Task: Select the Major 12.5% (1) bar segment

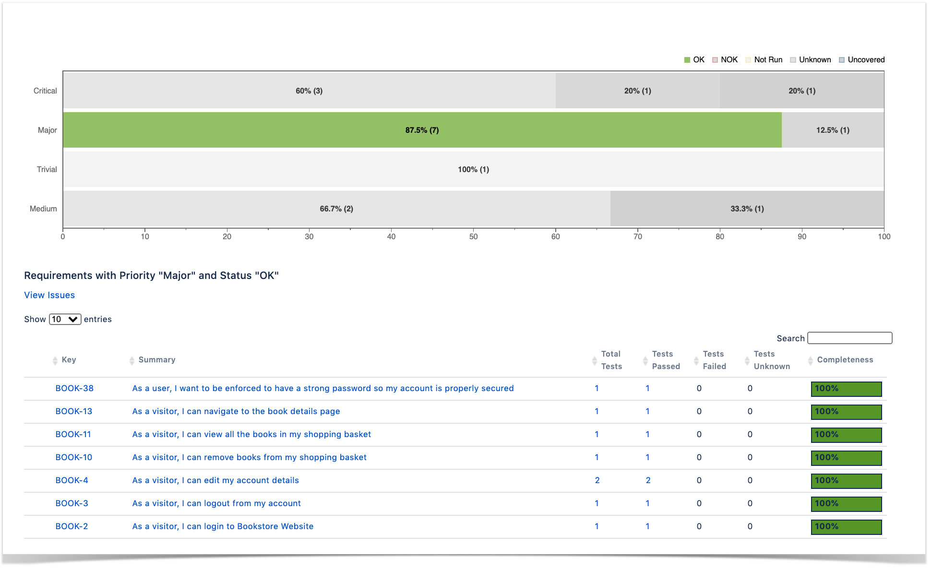Action: click(833, 130)
